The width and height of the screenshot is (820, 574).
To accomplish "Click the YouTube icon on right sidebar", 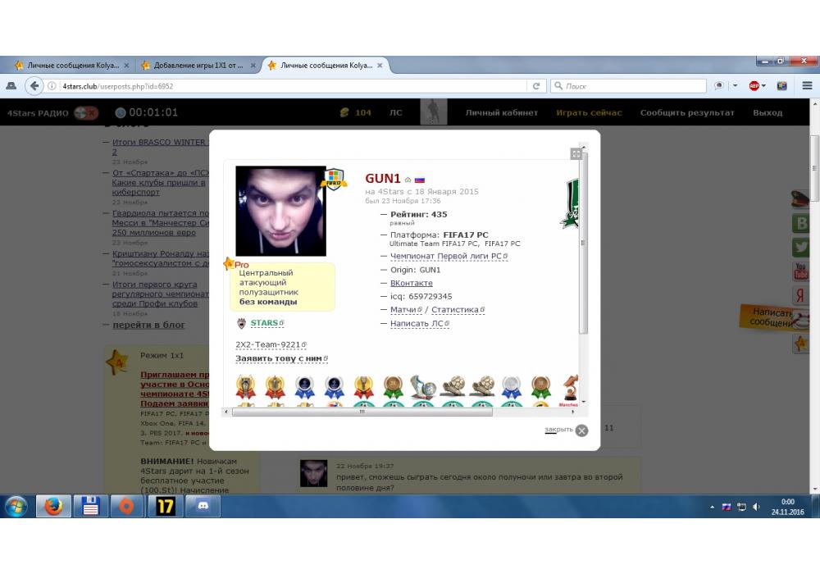I will (x=801, y=271).
